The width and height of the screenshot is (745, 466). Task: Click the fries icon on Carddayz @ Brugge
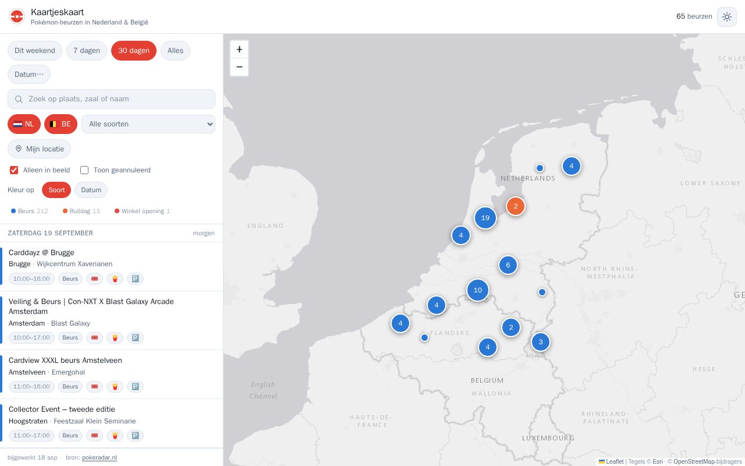pyautogui.click(x=115, y=279)
